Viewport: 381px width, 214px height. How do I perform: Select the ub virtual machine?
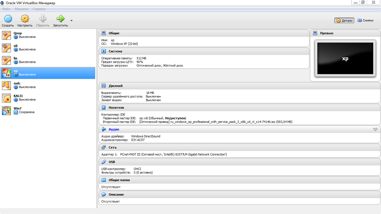pos(48,48)
